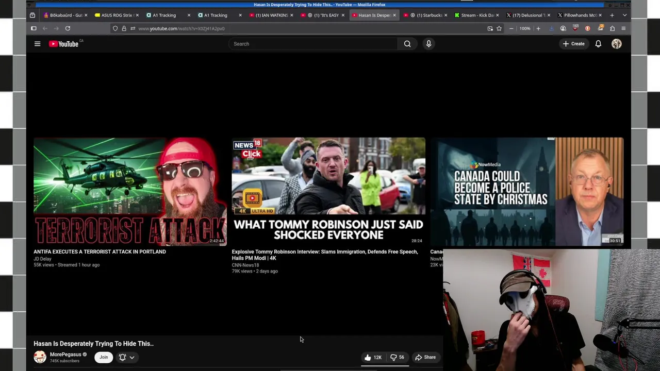
Task: Toggle the Firefox sidebar icon
Action: point(34,28)
